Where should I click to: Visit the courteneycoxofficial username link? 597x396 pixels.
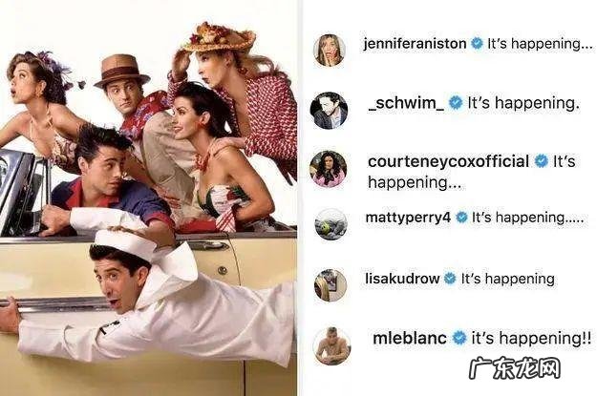[449, 161]
